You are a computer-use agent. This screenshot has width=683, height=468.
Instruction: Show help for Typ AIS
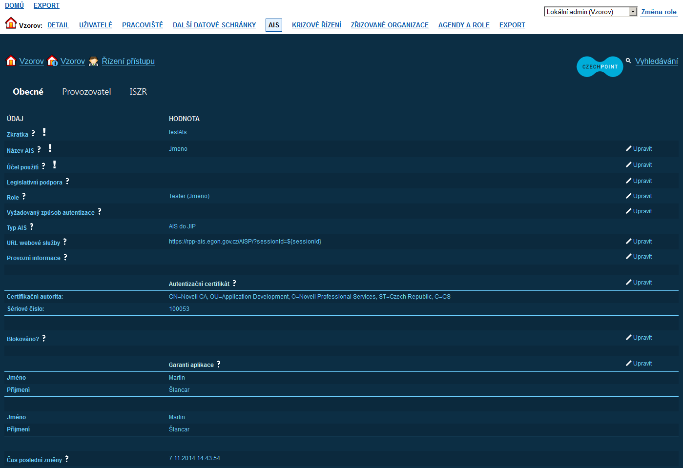click(x=32, y=226)
